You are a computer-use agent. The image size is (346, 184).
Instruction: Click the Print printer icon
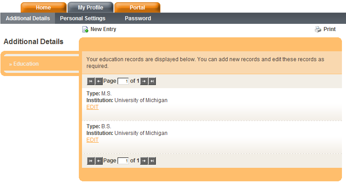[318, 30]
